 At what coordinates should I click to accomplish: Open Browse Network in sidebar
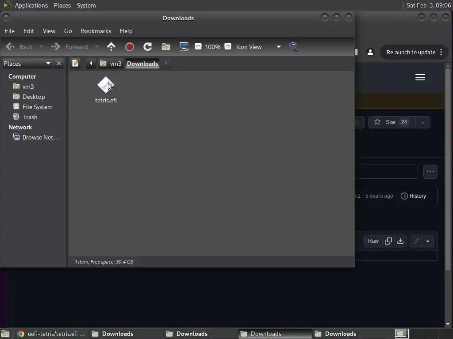pyautogui.click(x=40, y=138)
